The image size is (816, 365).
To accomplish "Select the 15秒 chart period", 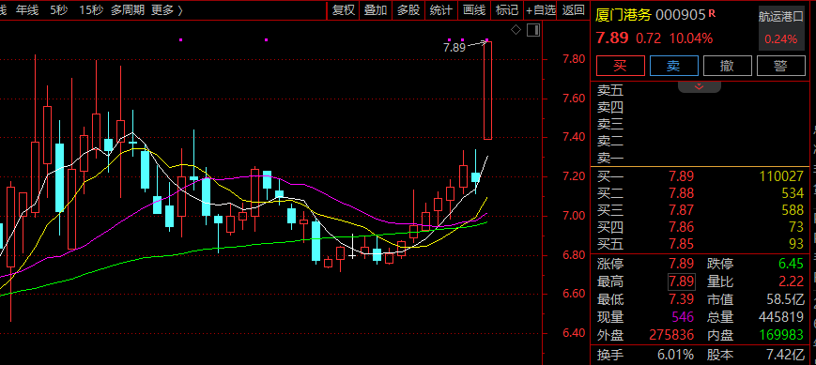I will [90, 10].
